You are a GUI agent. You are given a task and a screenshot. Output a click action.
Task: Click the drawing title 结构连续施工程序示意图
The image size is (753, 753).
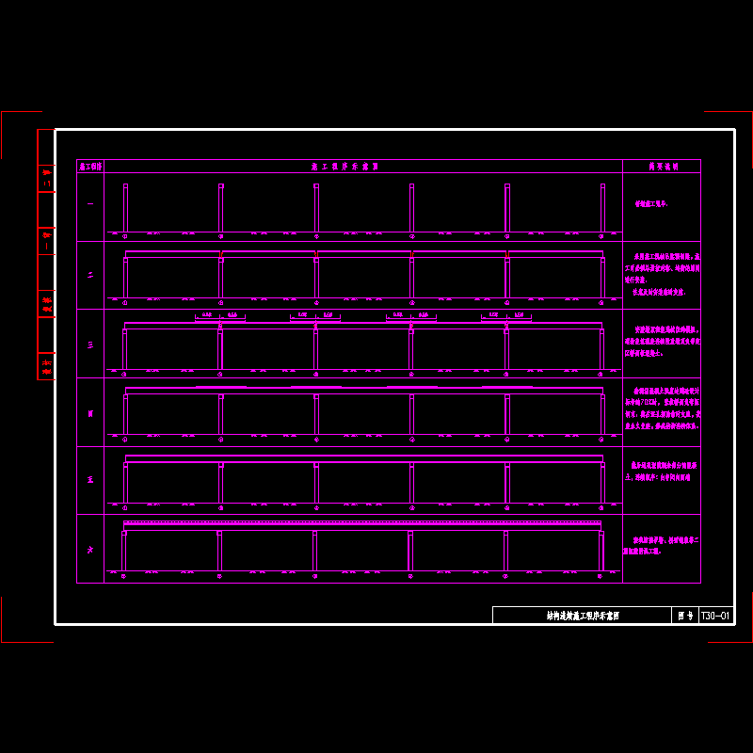(583, 616)
